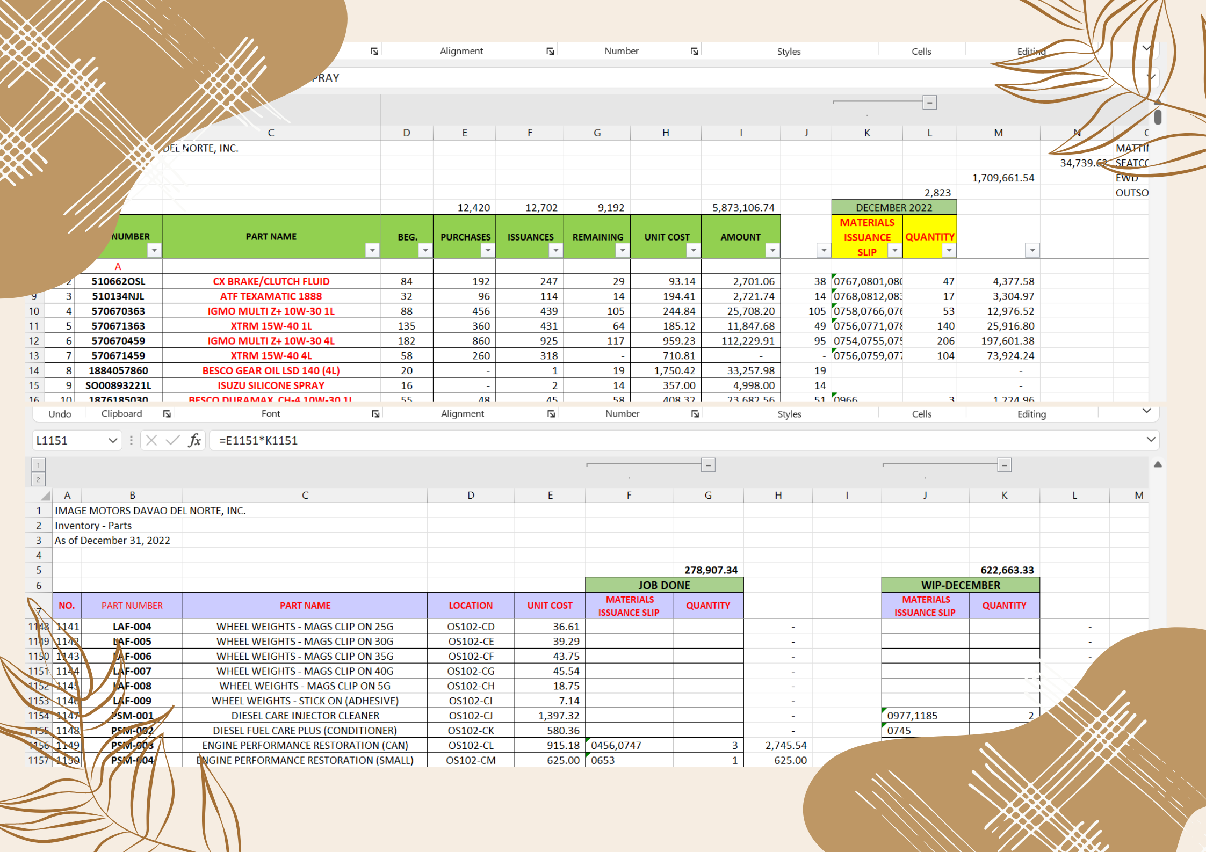Collapse the JOB DONE column group
Viewport: 1206px width, 852px height.
click(x=708, y=465)
